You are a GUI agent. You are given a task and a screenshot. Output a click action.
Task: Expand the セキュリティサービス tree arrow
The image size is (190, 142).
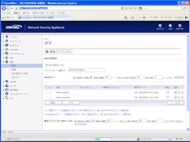pyautogui.click(x=3, y=94)
